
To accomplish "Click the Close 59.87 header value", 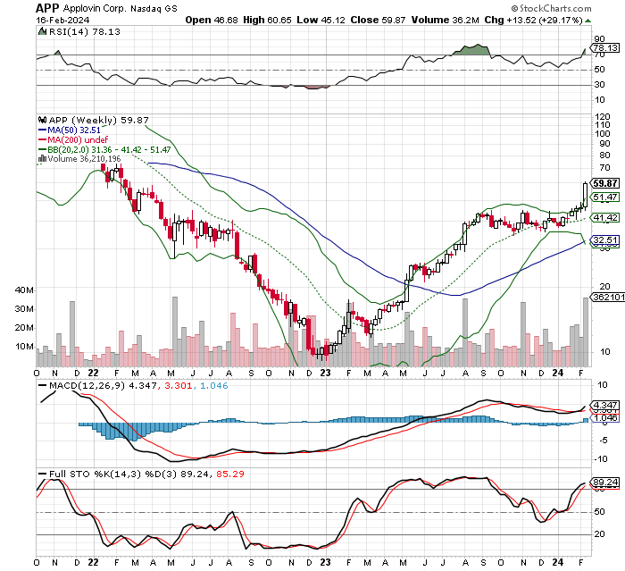I will coord(378,20).
